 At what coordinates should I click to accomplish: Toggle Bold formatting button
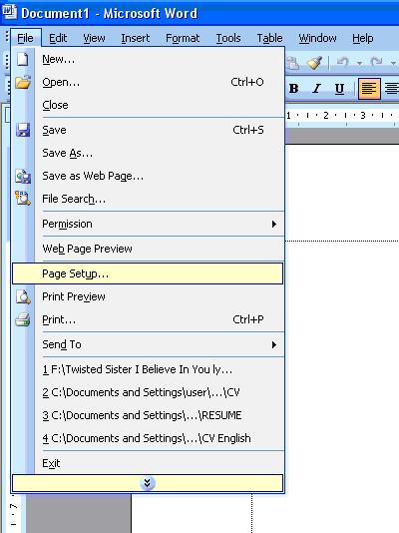(x=293, y=89)
